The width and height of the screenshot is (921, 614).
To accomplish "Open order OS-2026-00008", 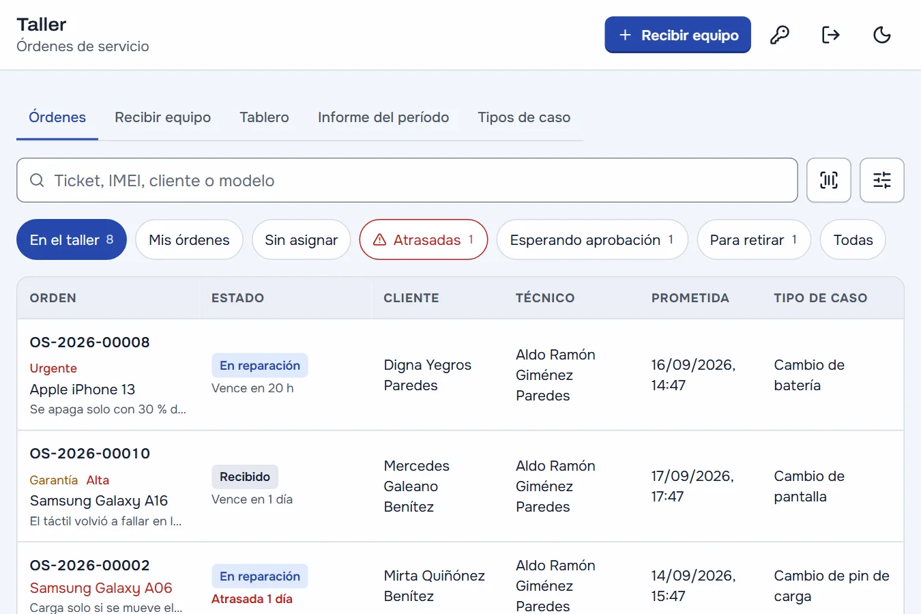I will (90, 342).
